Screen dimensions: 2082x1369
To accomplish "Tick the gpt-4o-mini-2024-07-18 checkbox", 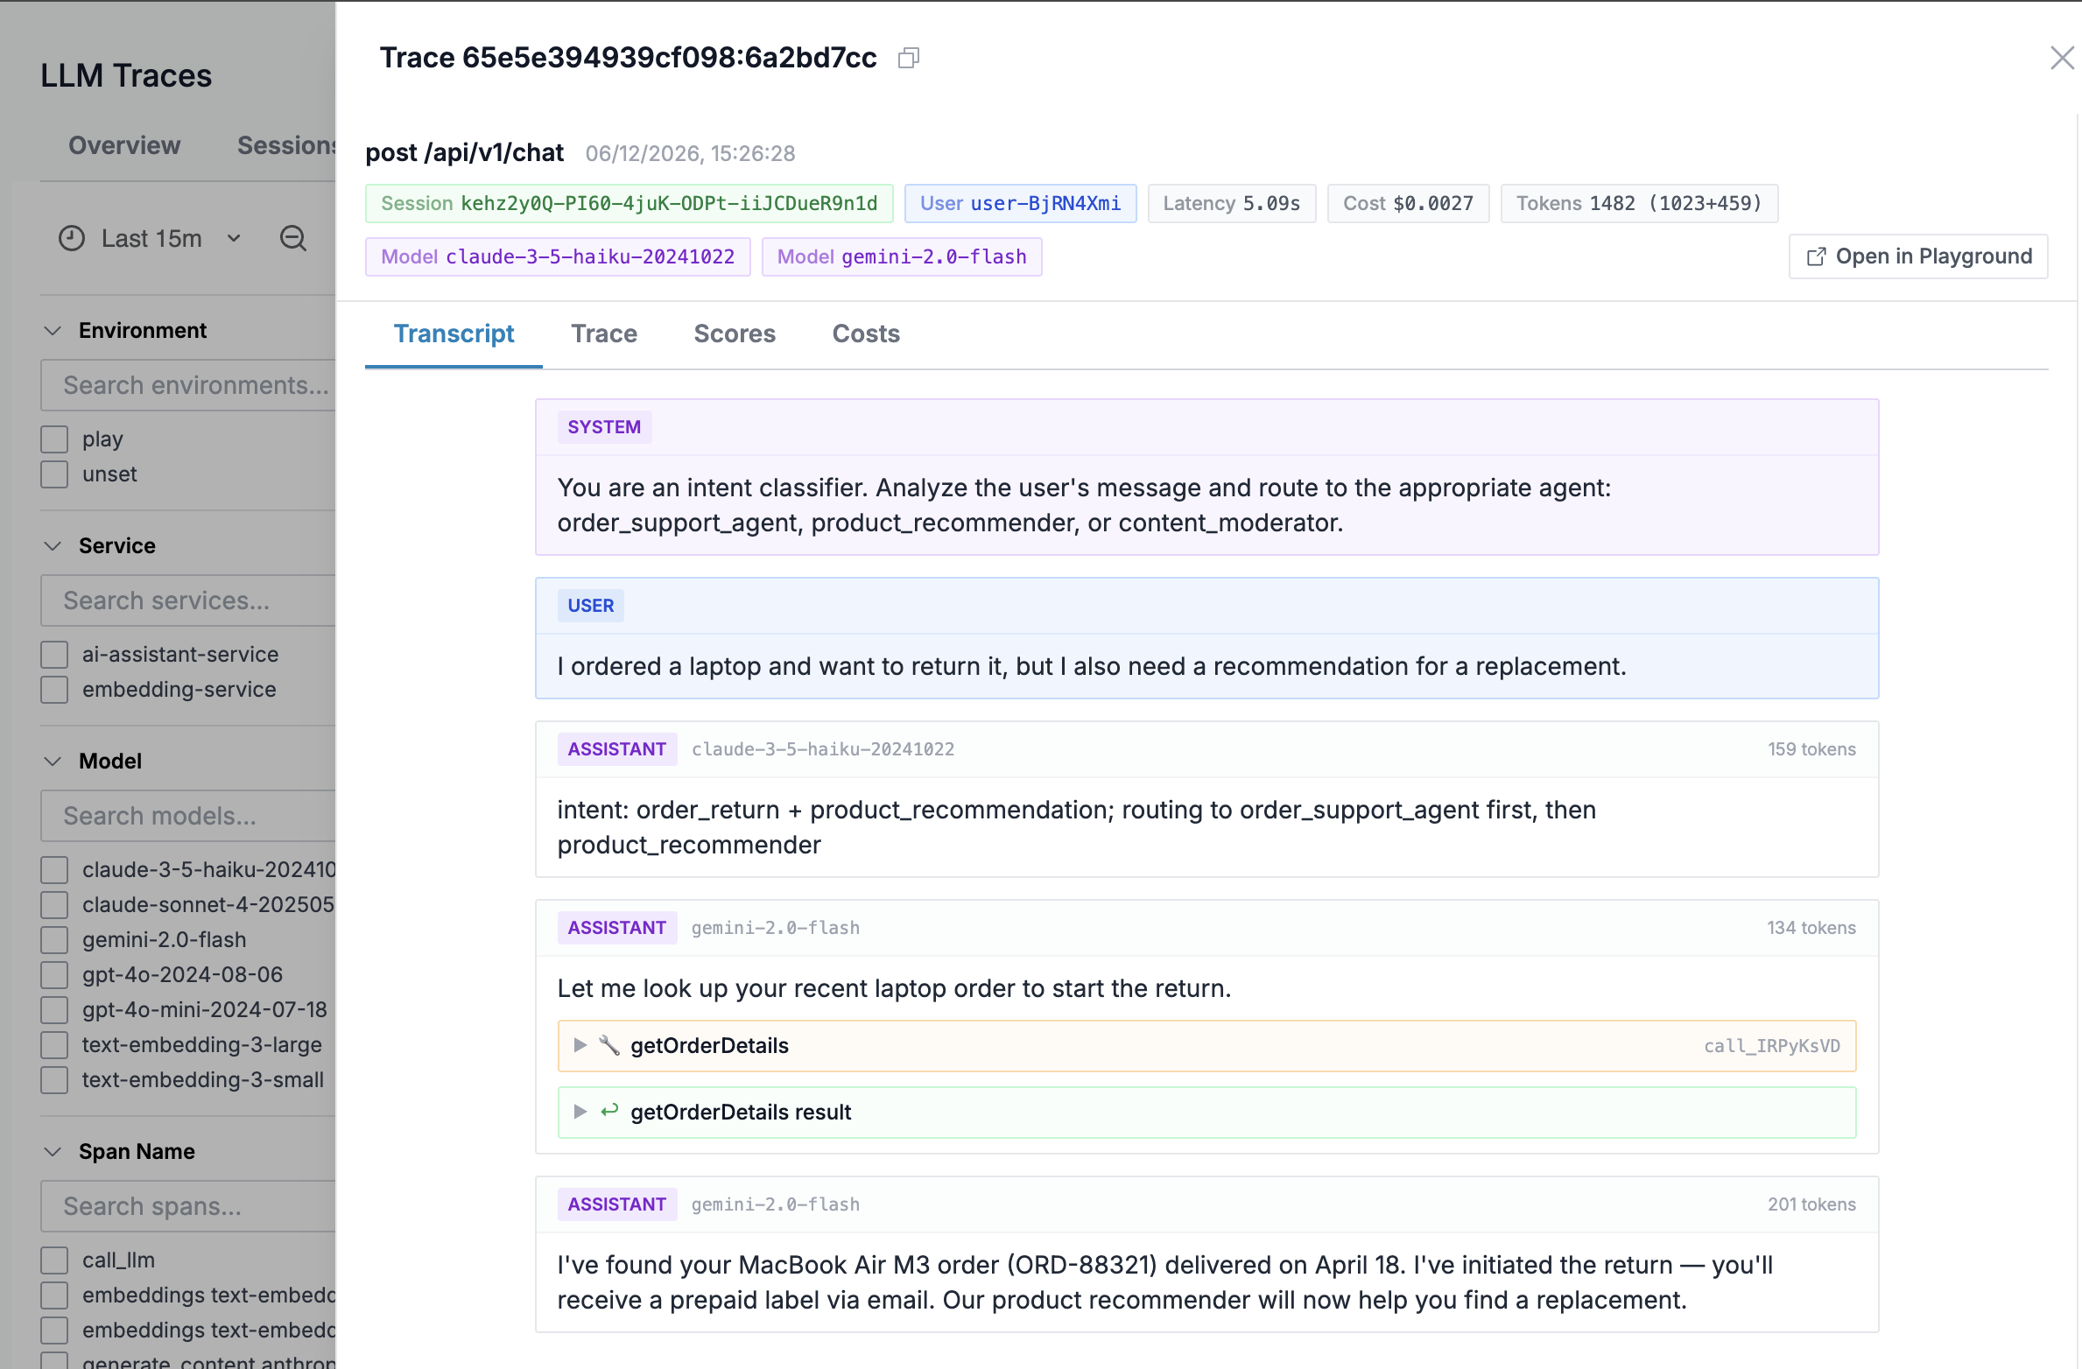I will coord(54,1010).
